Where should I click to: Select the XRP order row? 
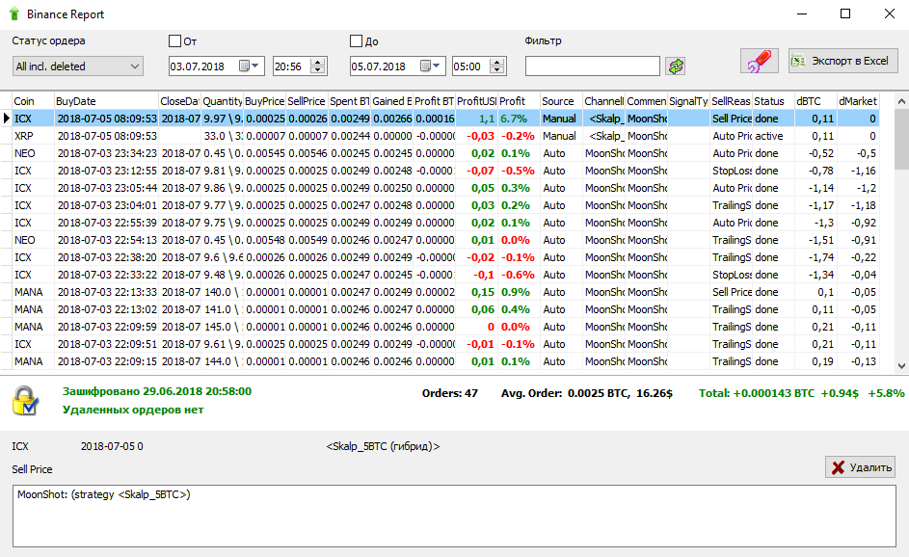(445, 136)
